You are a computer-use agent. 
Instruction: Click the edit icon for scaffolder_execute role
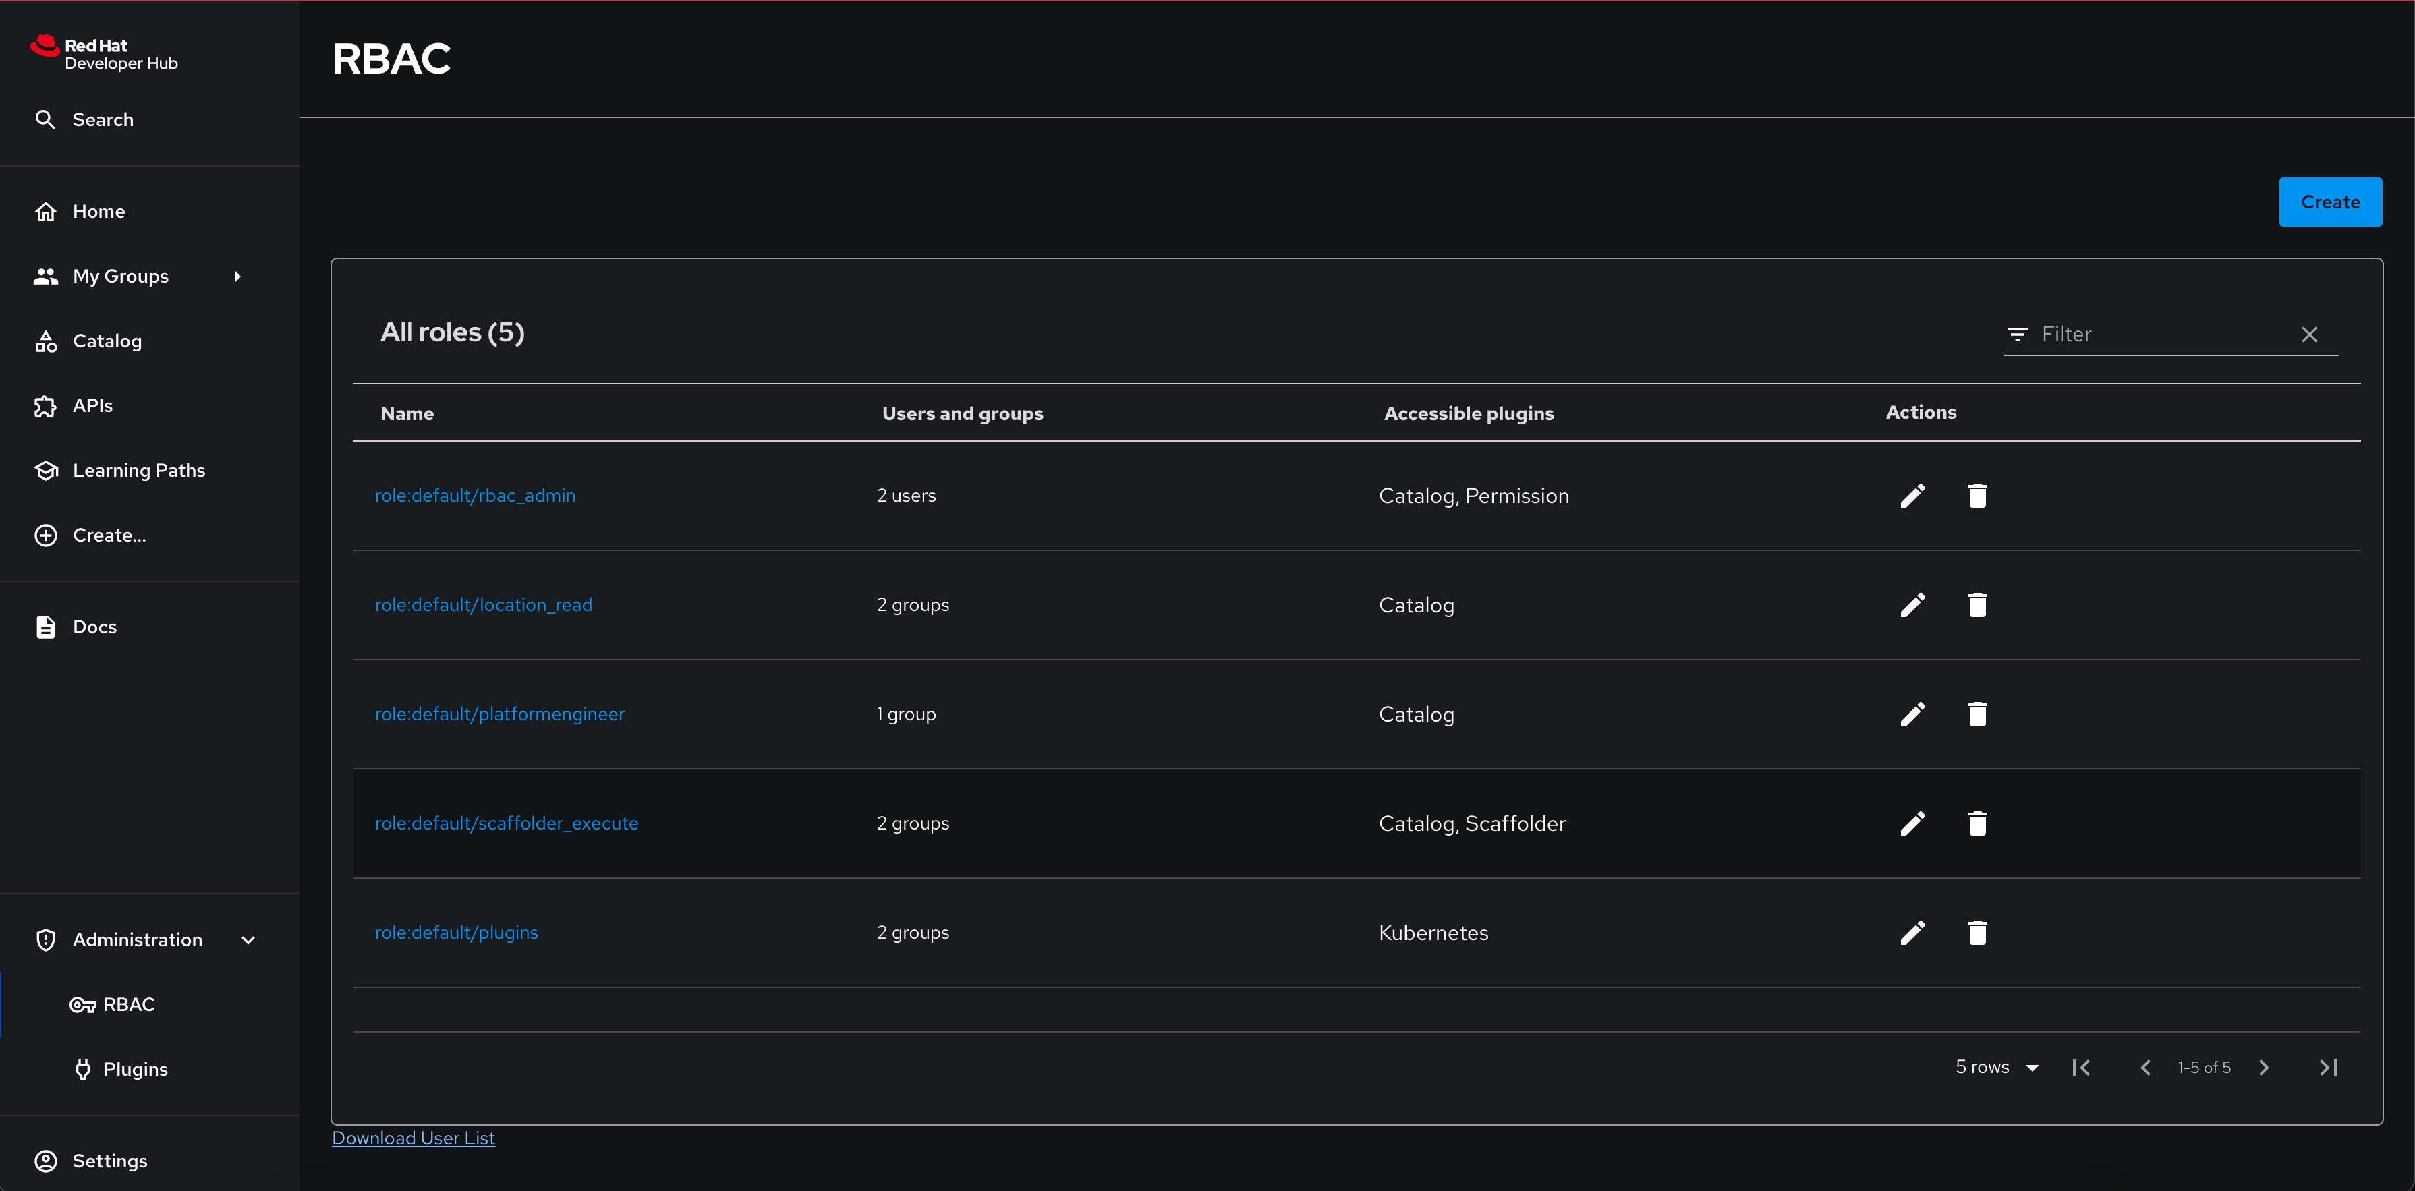pyautogui.click(x=1916, y=823)
